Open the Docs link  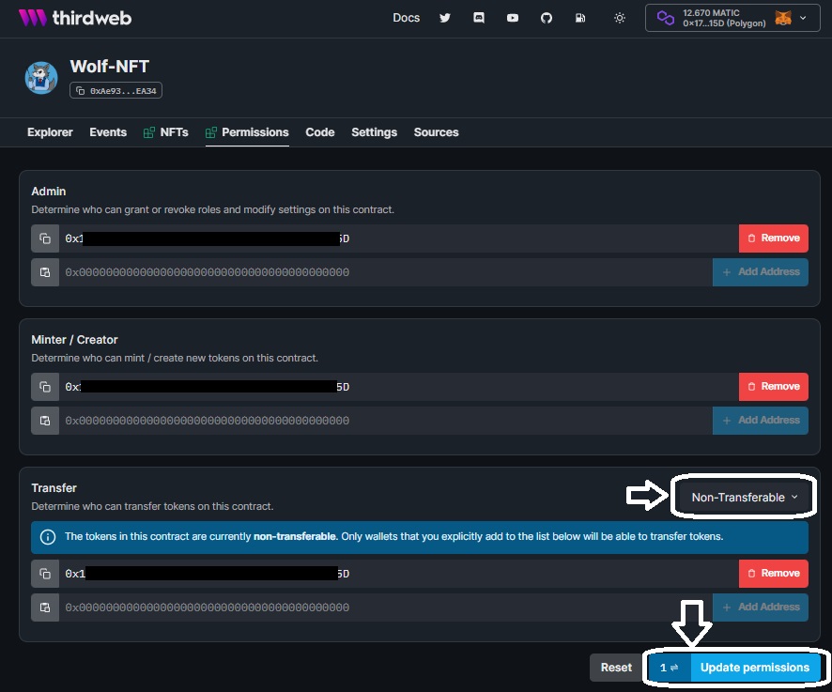pyautogui.click(x=406, y=18)
